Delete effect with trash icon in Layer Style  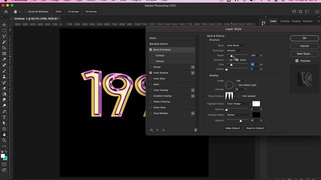click(x=196, y=130)
